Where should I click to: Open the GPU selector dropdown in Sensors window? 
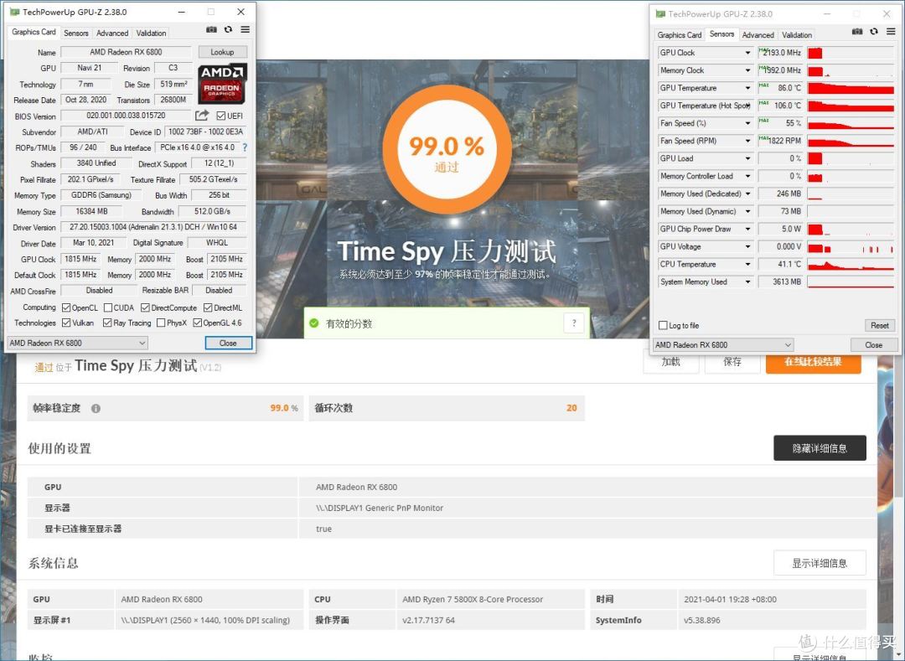tap(723, 345)
